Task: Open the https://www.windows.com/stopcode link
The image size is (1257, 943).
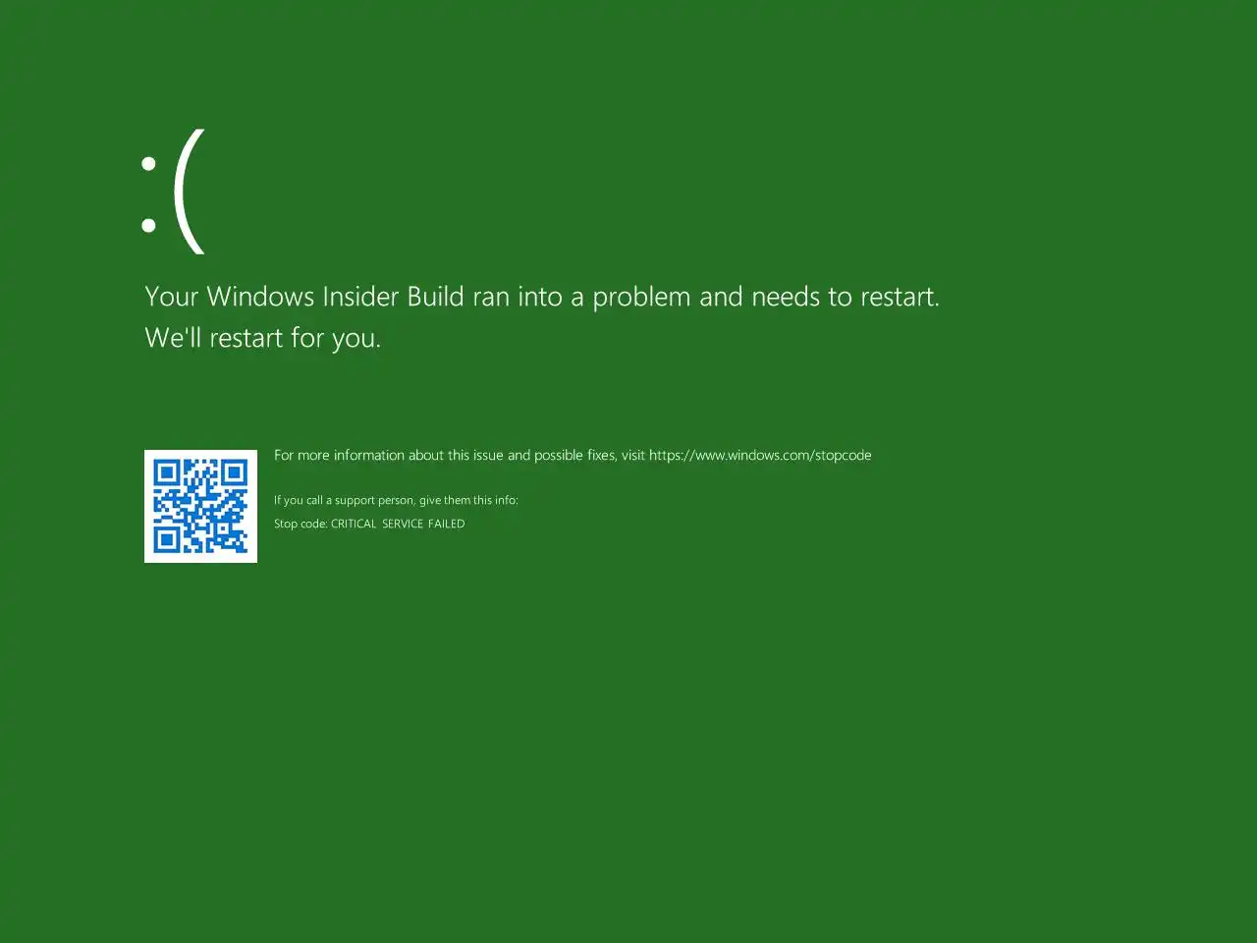Action: [760, 455]
